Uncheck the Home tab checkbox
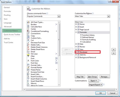This screenshot has height=97, width=120. click(x=78, y=24)
